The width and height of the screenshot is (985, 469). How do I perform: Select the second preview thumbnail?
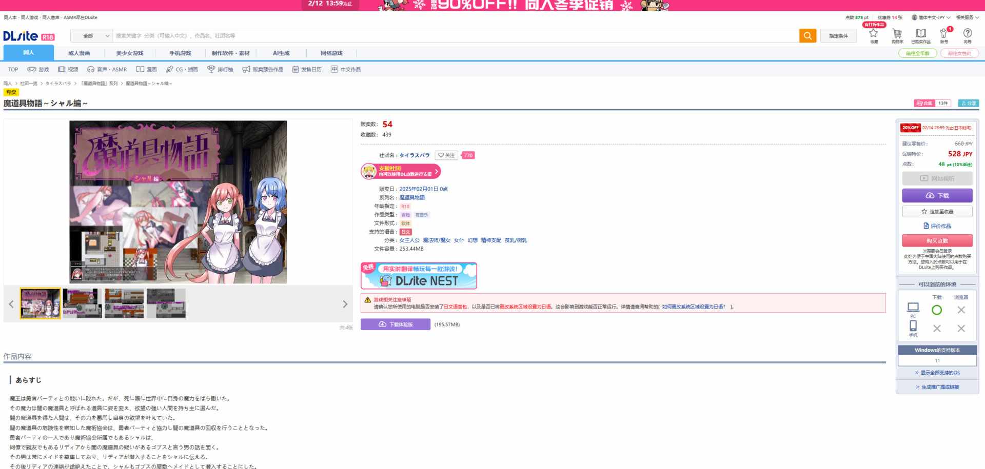(82, 303)
